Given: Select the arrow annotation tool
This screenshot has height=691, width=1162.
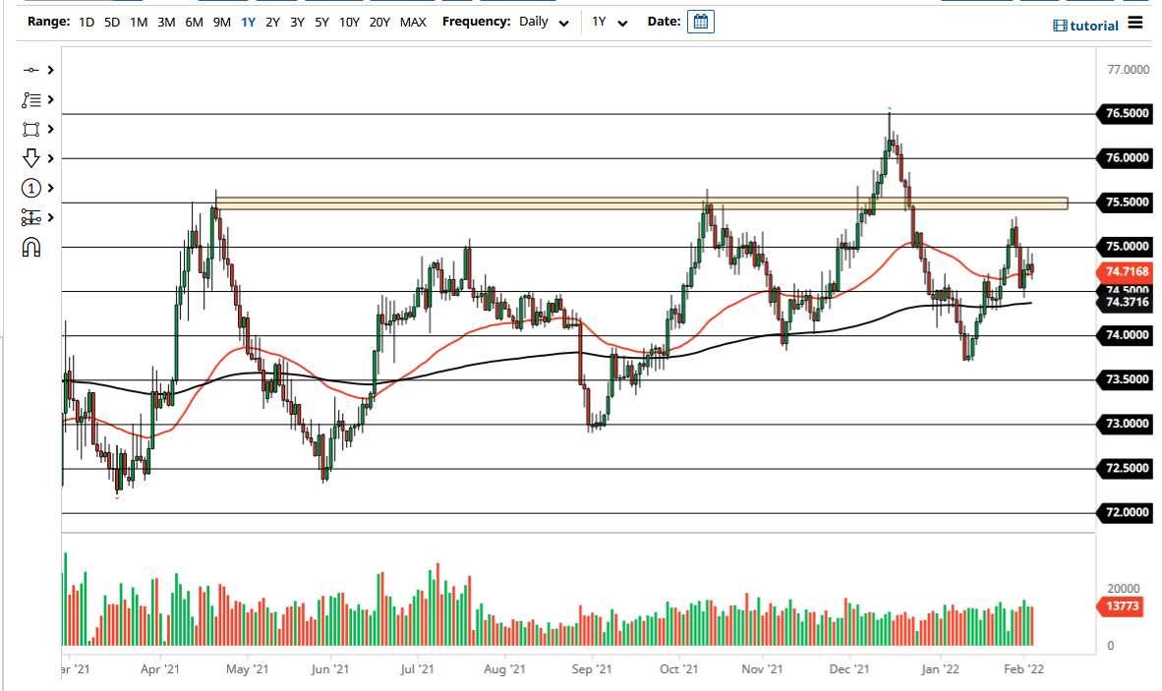Looking at the screenshot, I should (29, 158).
